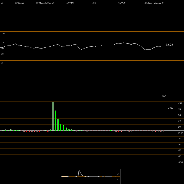The width and height of the screenshot is (184, 184).
Task: Click the MR label above the histogram
Action: click(164, 96)
